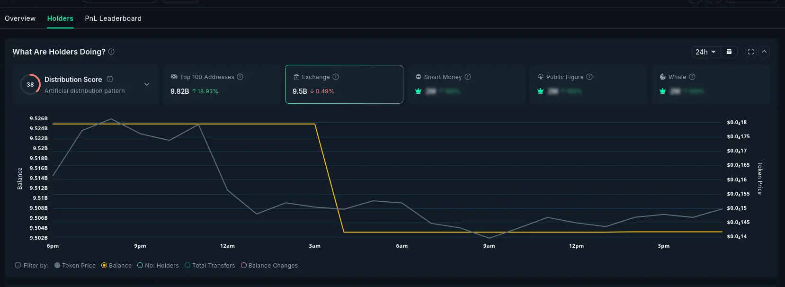
Task: Click the 9.5B Exchange value
Action: 300,91
